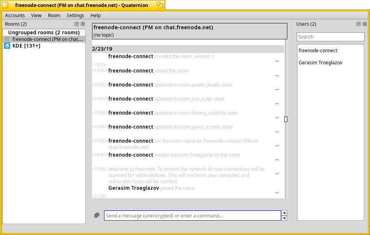This screenshot has height=235, width=370.
Task: Click the 'Users (2)' panel title
Action: point(306,24)
